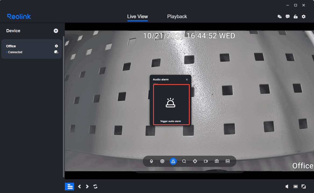Go to next page with right arrow
Image resolution: width=314 pixels, height=193 pixels.
pyautogui.click(x=87, y=187)
